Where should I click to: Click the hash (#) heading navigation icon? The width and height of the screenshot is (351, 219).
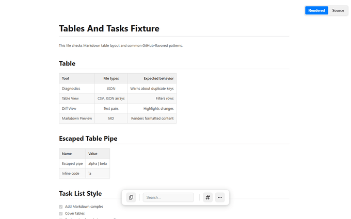coord(208,197)
